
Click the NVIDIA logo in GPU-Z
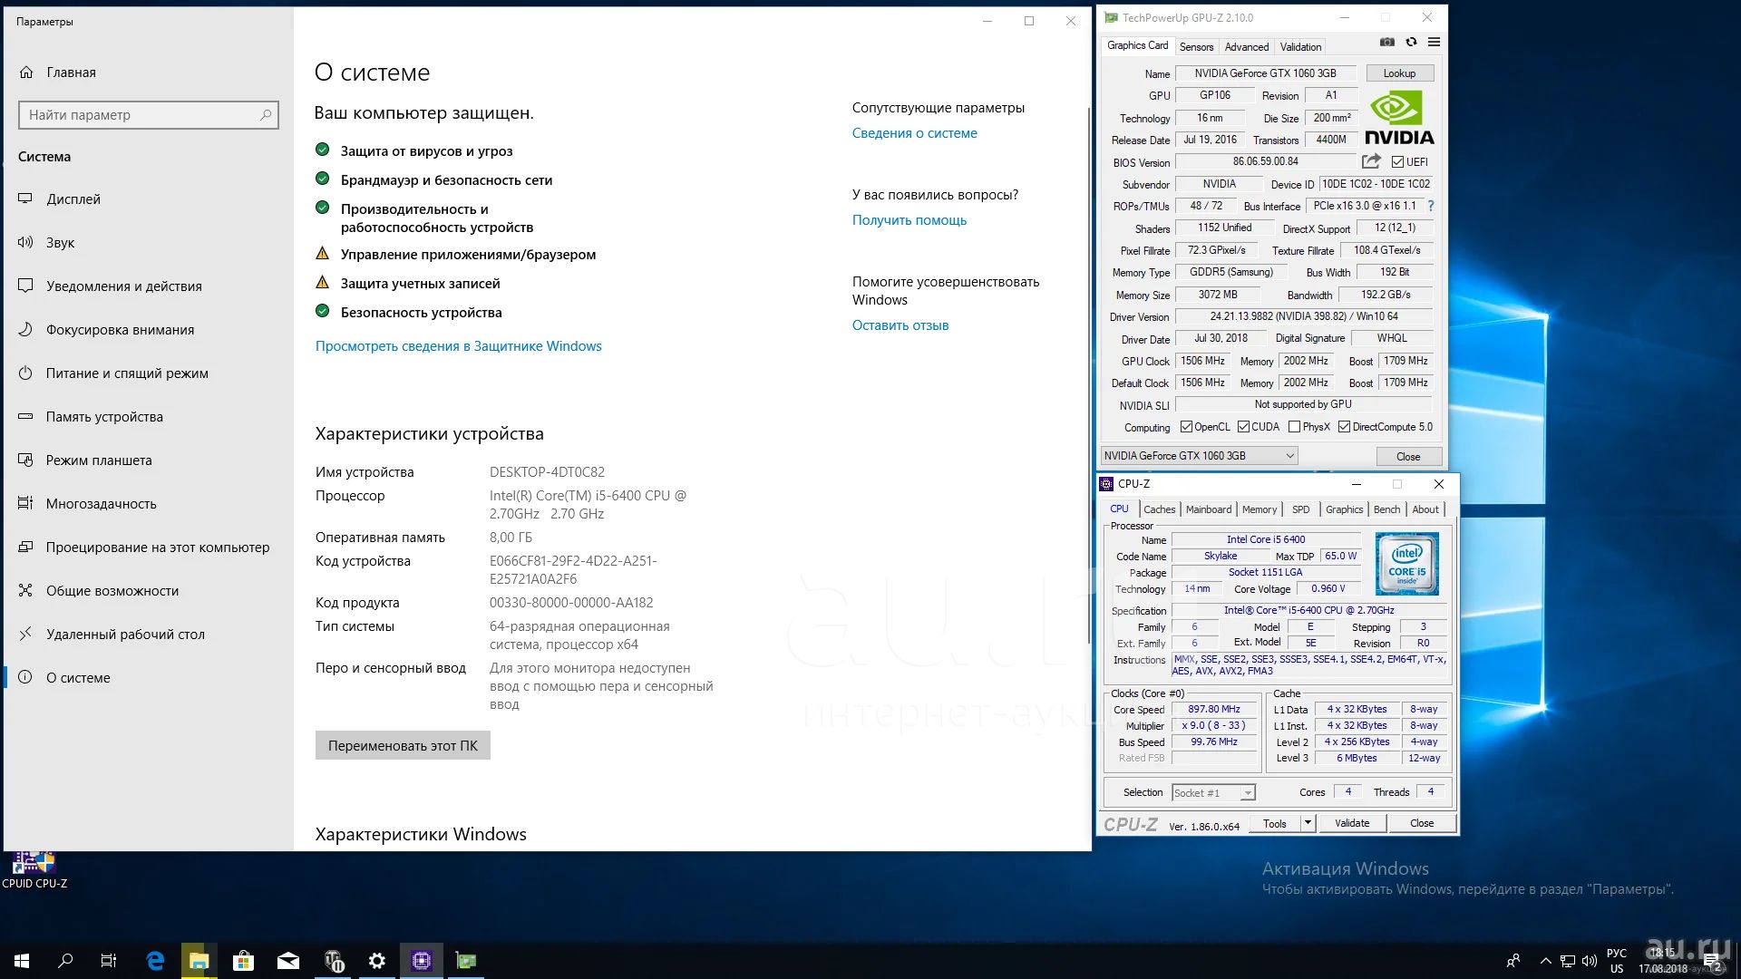(x=1398, y=118)
